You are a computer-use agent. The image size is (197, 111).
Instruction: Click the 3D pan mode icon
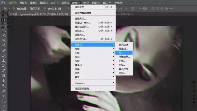pyautogui.click(x=162, y=9)
